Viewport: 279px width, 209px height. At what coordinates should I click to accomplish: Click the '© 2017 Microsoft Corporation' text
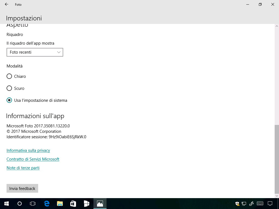[34, 131]
